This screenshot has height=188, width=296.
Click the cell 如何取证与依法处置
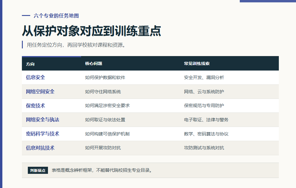point(105,120)
